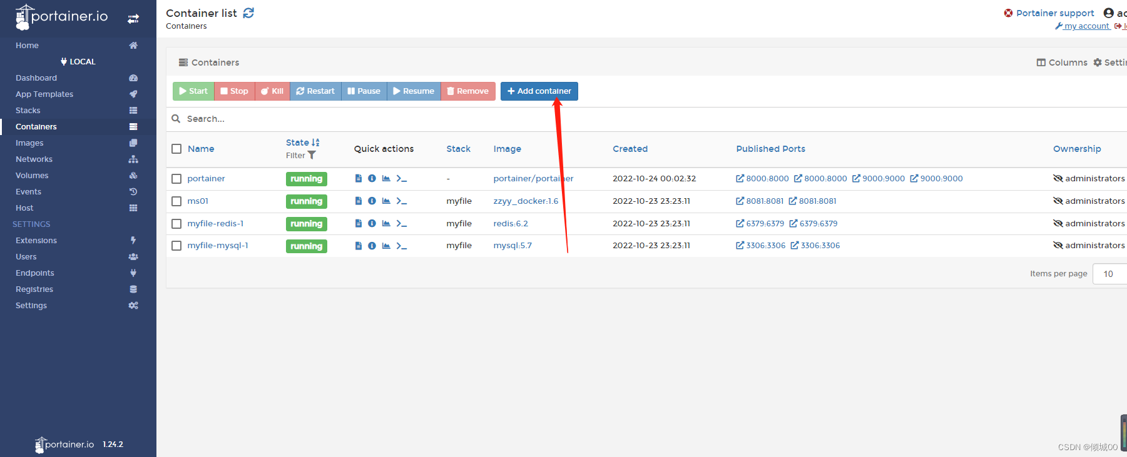Click the Start button
This screenshot has height=457, width=1127.
[x=193, y=91]
